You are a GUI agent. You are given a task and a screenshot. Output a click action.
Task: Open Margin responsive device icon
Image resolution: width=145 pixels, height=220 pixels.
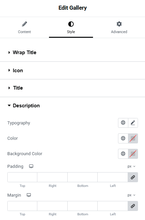tap(29, 195)
